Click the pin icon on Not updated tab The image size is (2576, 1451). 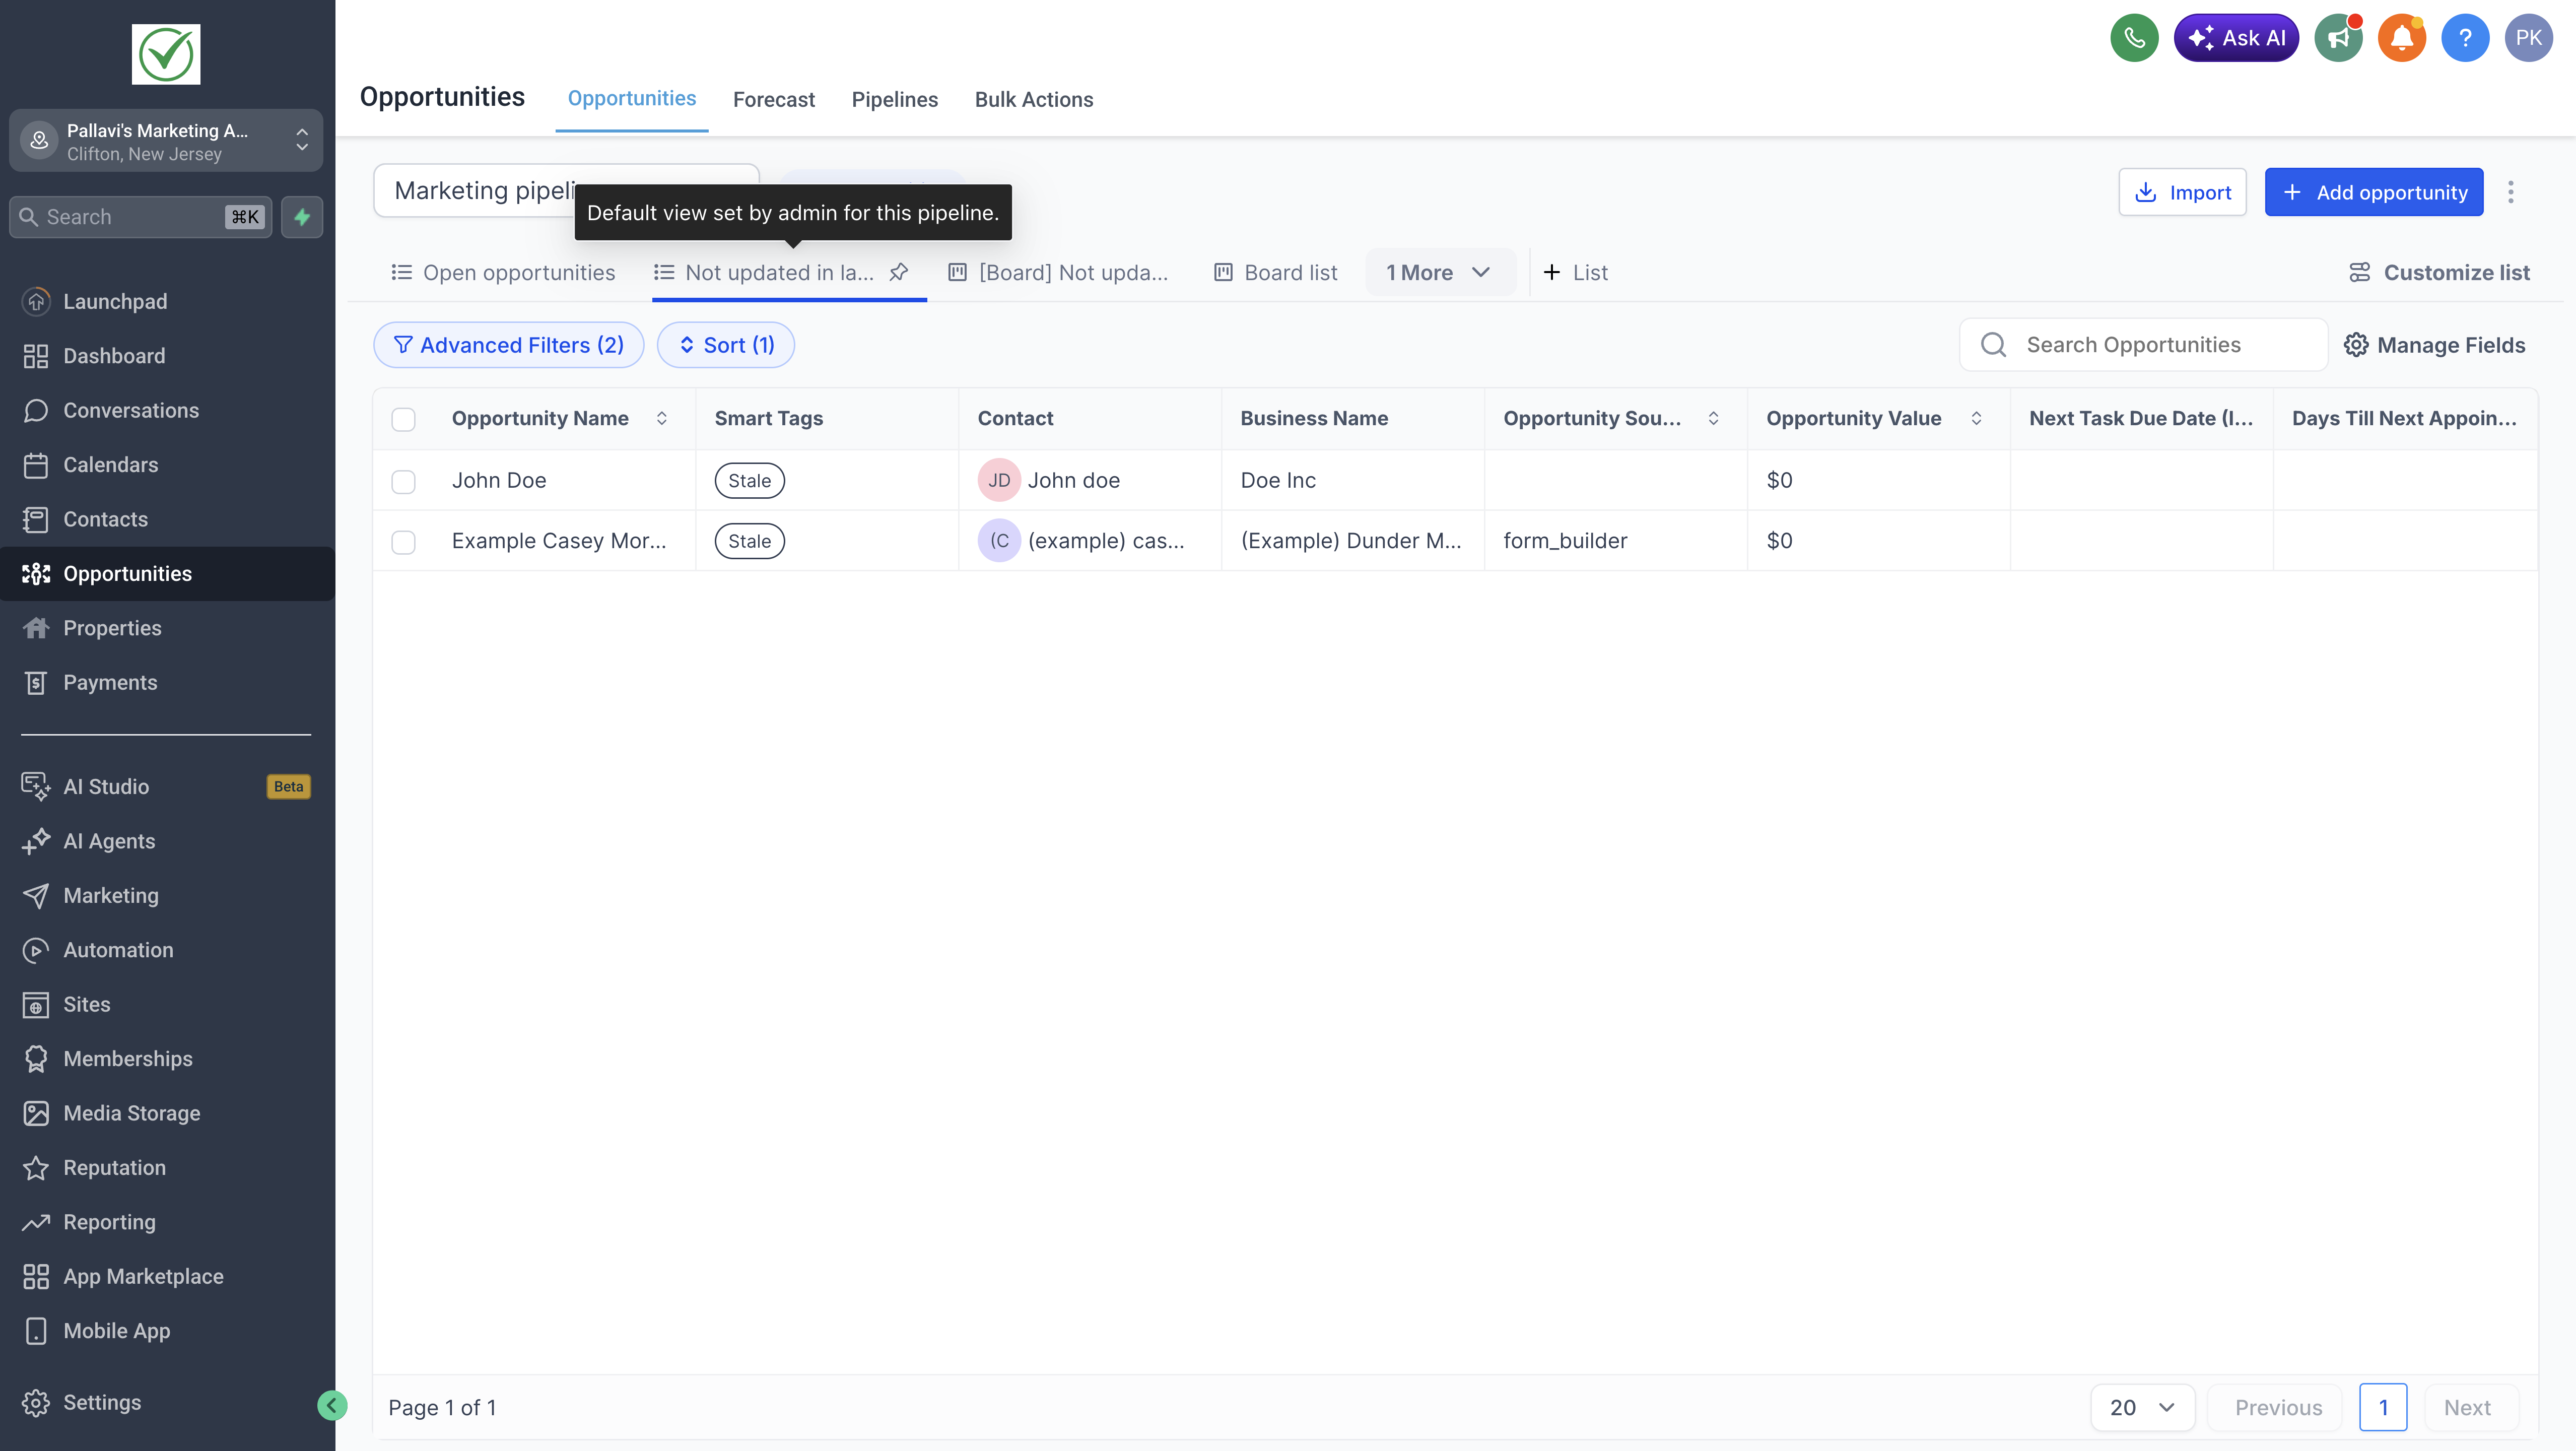coord(898,272)
